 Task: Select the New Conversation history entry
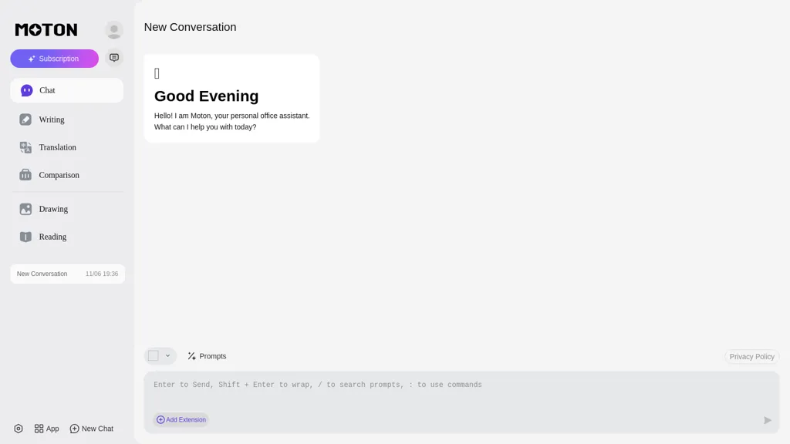tap(68, 274)
